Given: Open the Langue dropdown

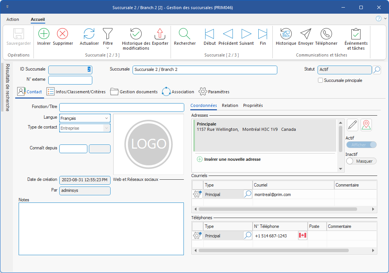Looking at the screenshot, I should click(x=106, y=118).
